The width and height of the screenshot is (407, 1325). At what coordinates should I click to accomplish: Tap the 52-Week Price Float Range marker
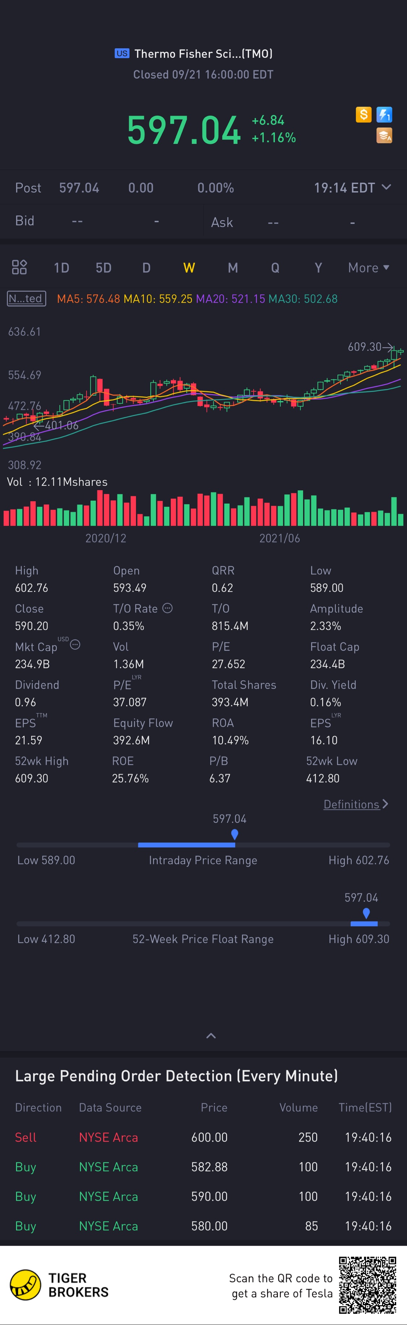(366, 913)
